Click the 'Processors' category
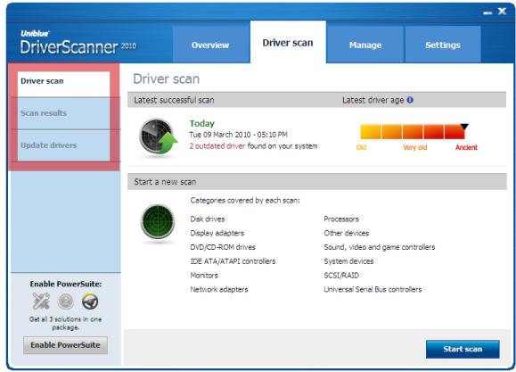Viewport: 516px width, 372px height. [341, 219]
